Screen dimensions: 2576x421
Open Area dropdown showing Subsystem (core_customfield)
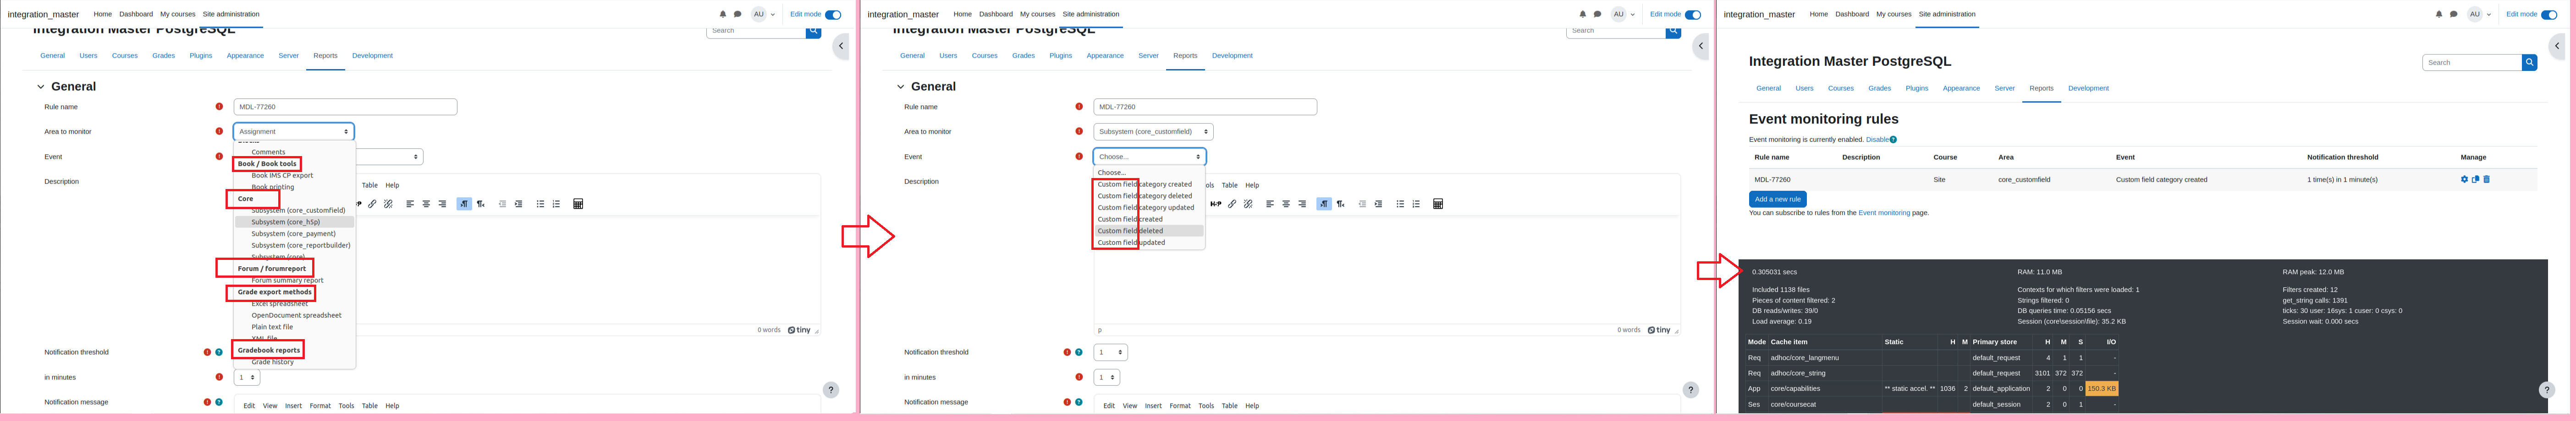tap(1153, 132)
